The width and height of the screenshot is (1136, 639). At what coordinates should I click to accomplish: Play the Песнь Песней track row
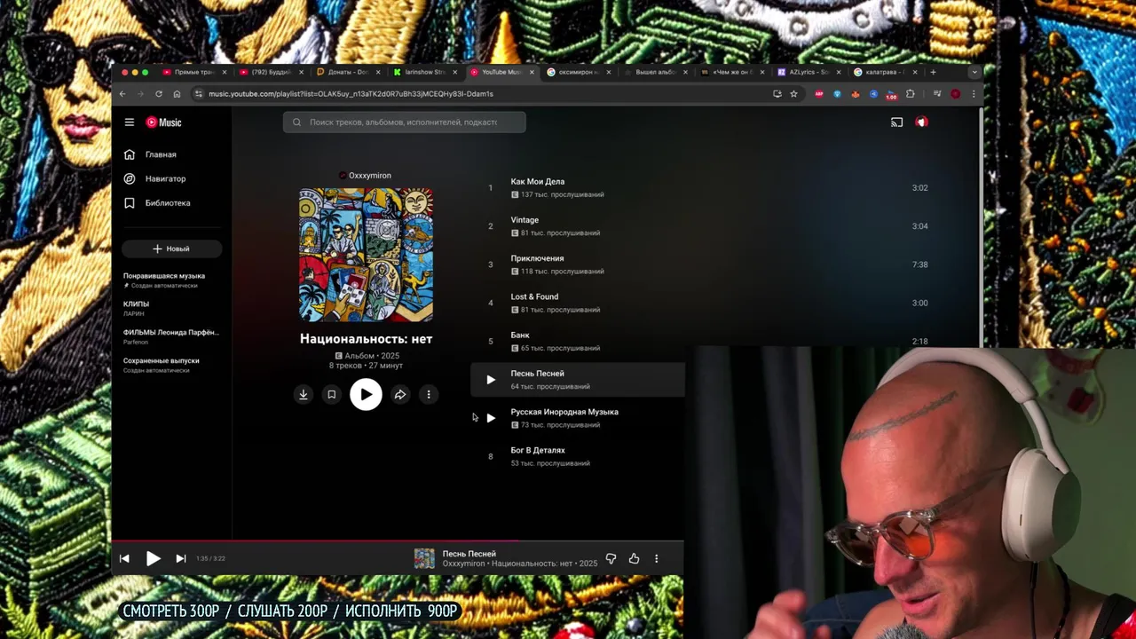[491, 380]
